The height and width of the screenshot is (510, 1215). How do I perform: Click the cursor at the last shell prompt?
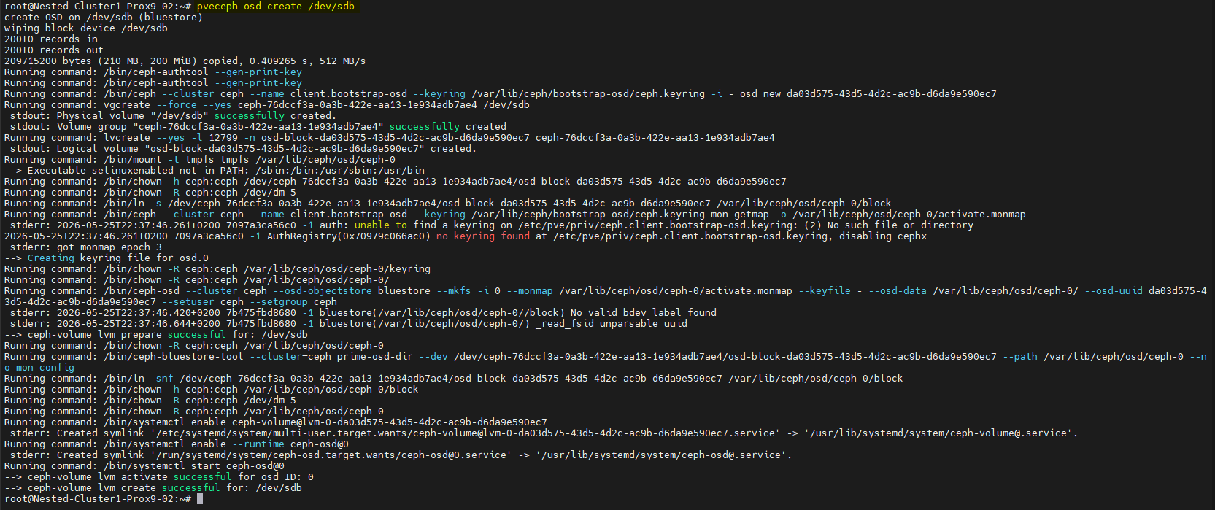coord(200,499)
